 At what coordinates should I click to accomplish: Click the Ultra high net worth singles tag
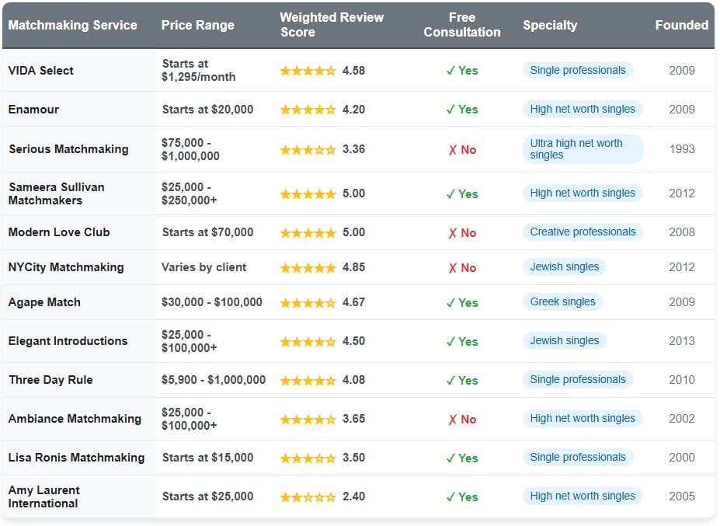coord(583,149)
